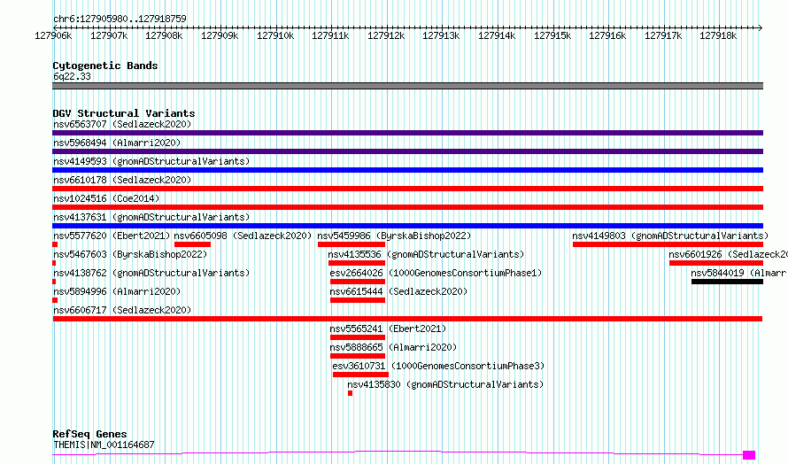788x464 pixels.
Task: Click the nsv6605098 (Sedlazeck2020) label
Action: point(243,236)
